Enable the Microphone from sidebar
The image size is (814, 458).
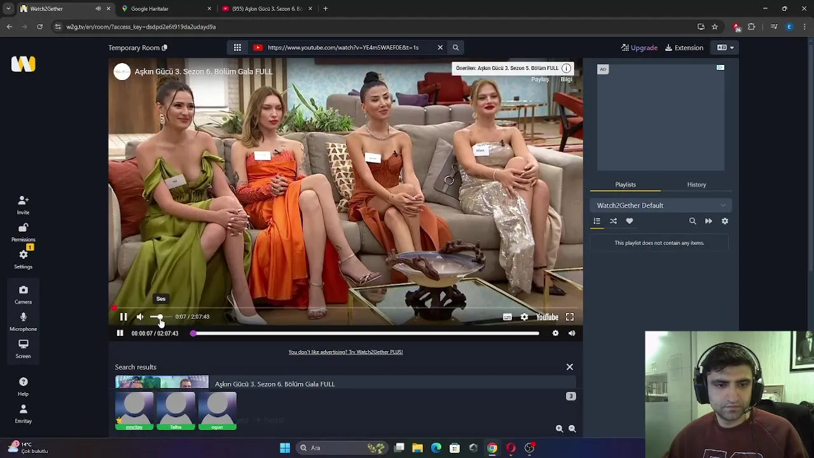tap(23, 322)
